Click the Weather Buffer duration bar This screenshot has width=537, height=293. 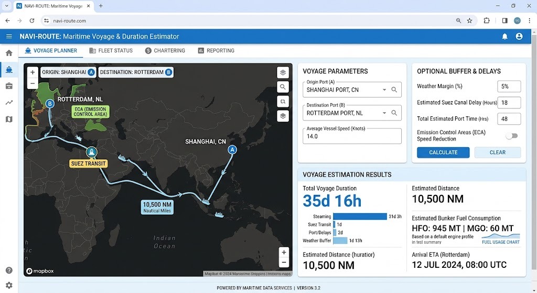(340, 240)
